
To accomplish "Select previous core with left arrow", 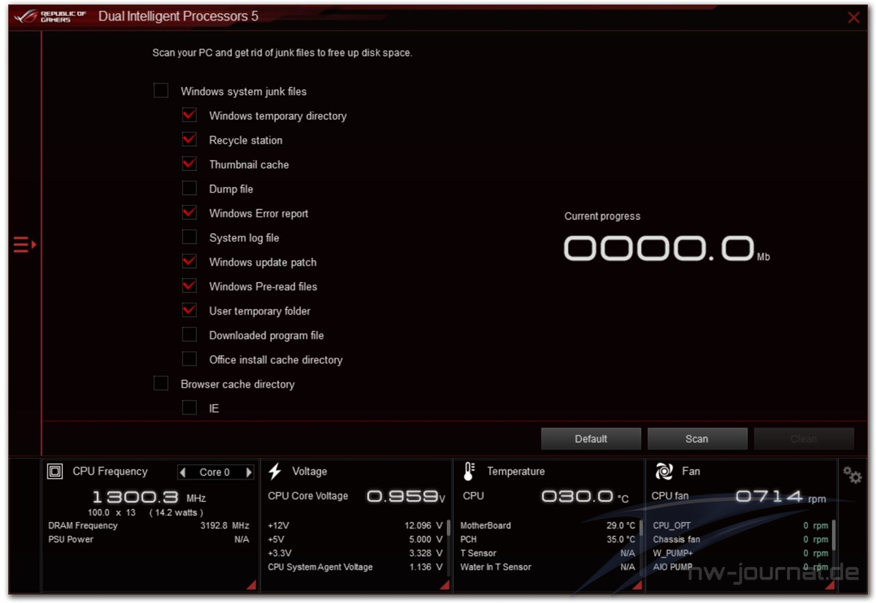I will [183, 472].
